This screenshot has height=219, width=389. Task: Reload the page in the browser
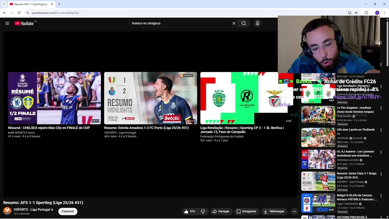tap(19, 13)
